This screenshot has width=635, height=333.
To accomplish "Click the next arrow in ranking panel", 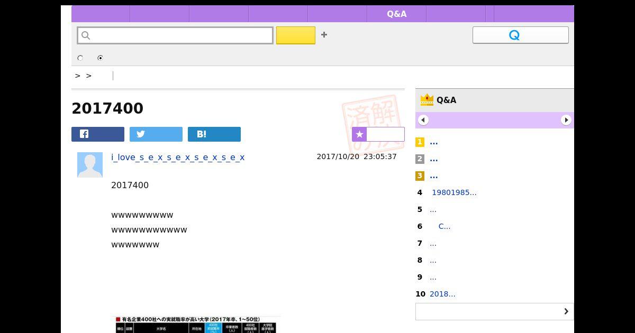I will (566, 120).
